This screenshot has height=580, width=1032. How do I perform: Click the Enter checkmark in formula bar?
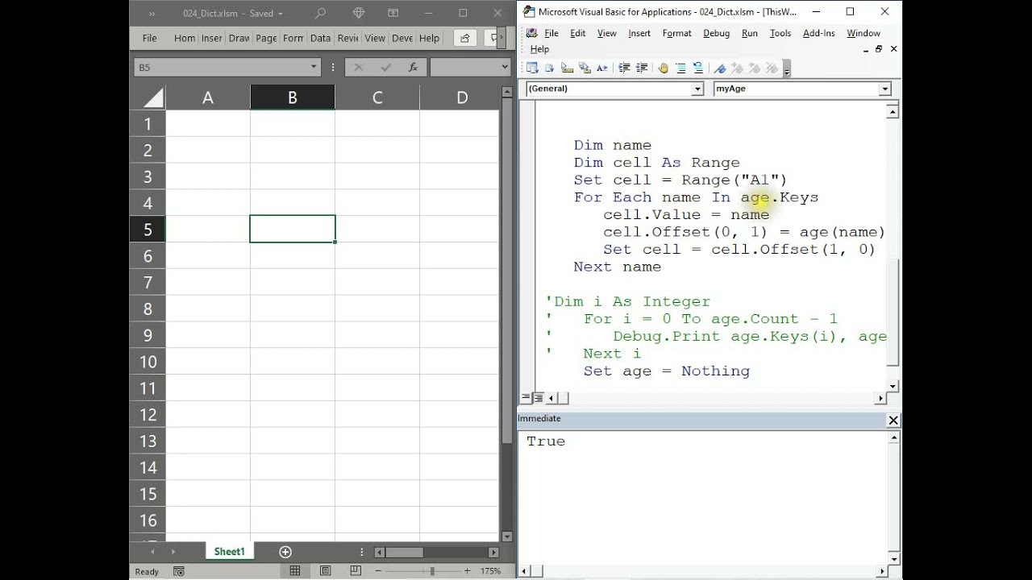(386, 68)
